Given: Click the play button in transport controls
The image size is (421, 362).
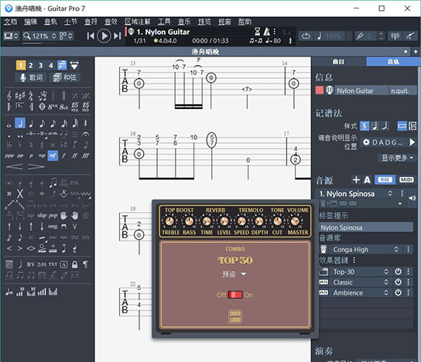Looking at the screenshot, I should pos(104,36).
